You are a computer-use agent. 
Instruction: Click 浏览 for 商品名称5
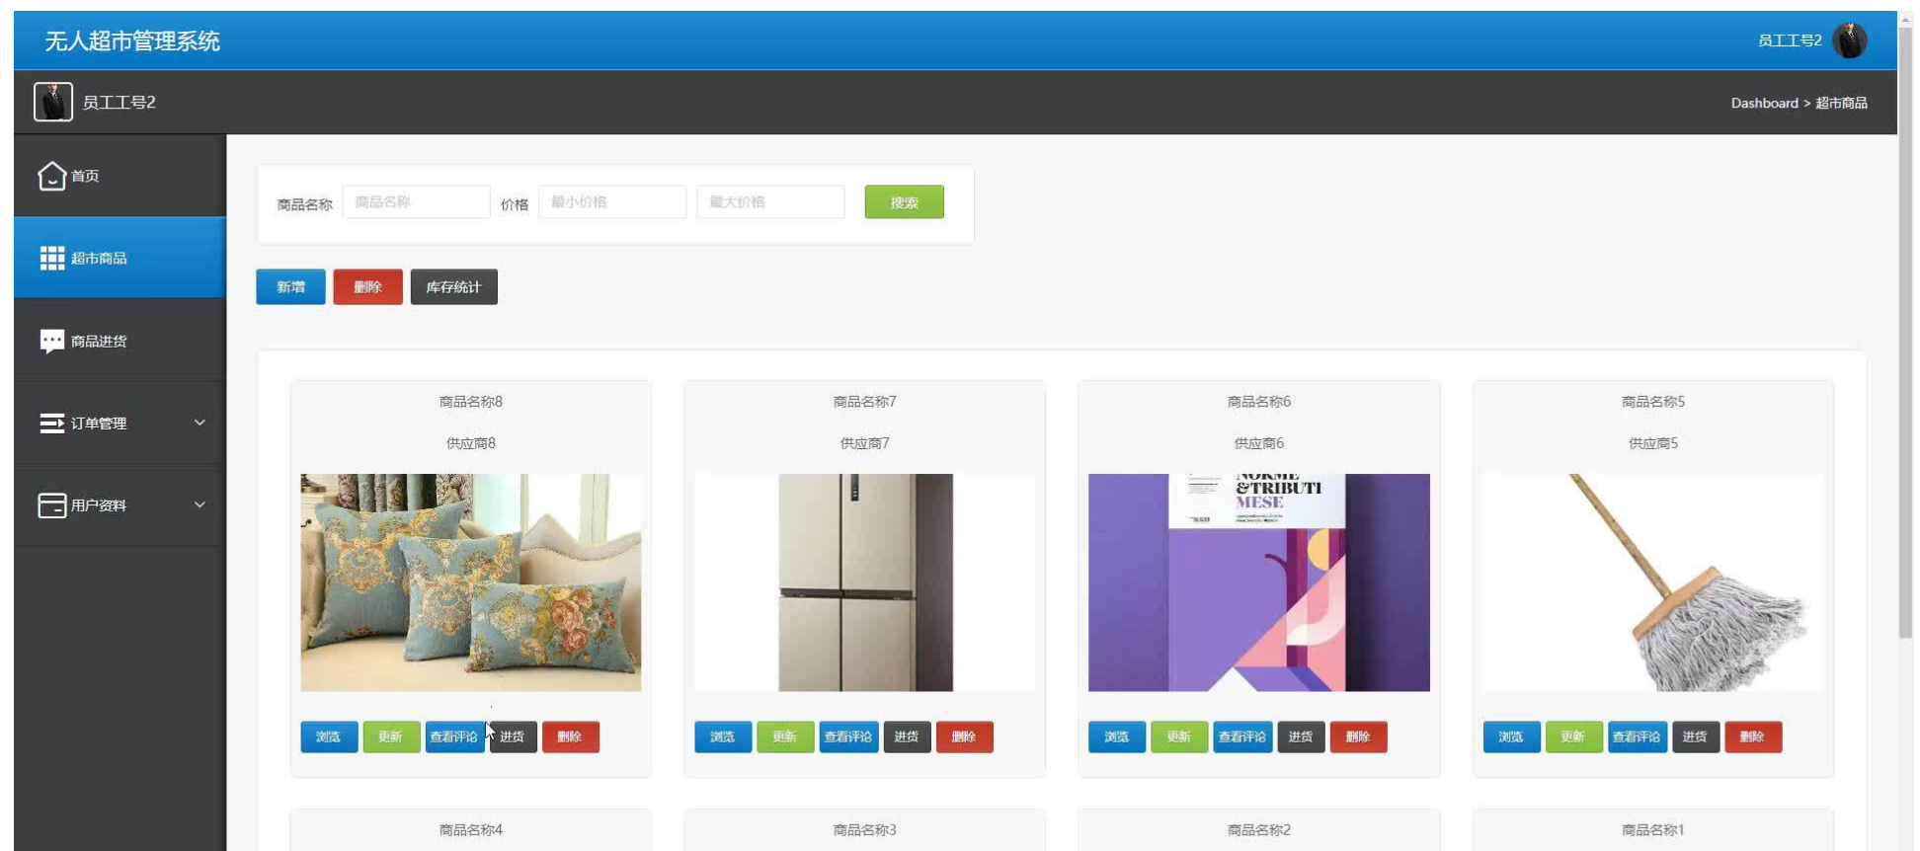[1511, 736]
